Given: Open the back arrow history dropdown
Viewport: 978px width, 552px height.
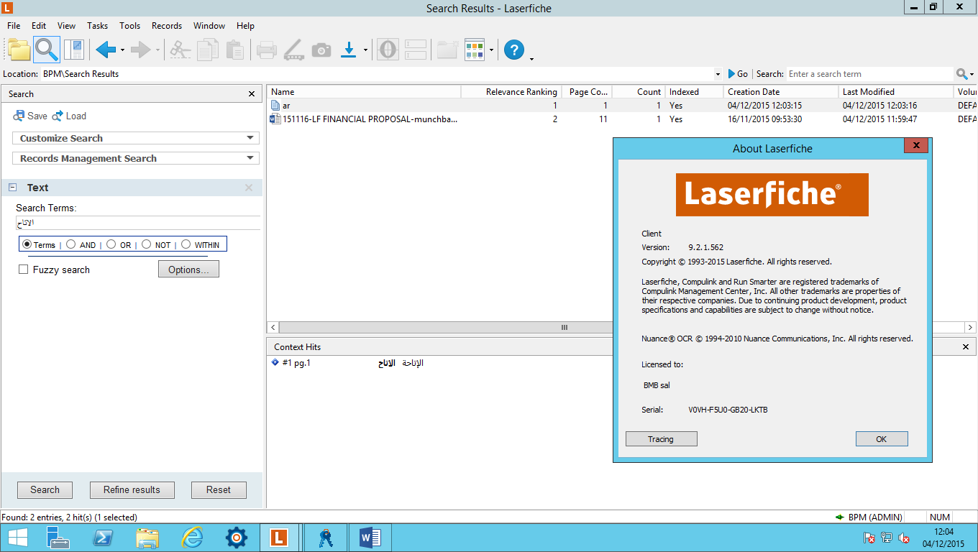Looking at the screenshot, I should point(122,50).
